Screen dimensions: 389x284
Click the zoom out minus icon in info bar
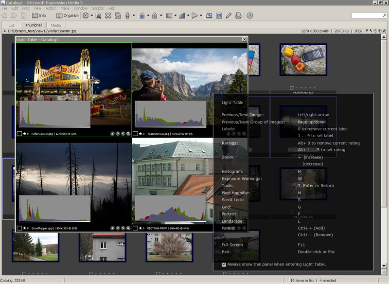375,31
